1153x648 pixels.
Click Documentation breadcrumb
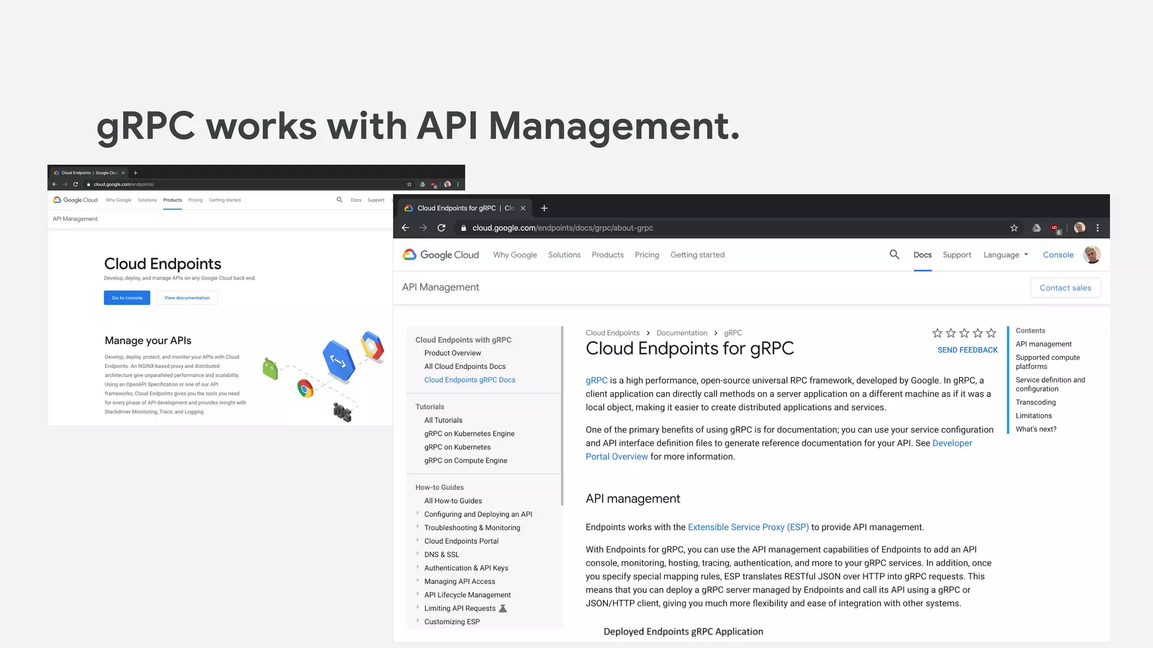682,333
